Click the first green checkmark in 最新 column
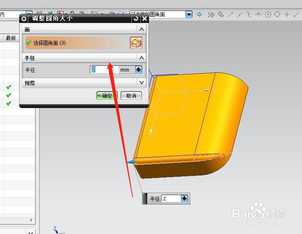302x234 pixels. point(9,87)
